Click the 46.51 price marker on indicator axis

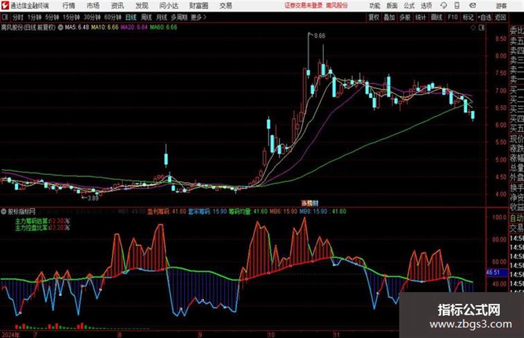click(x=493, y=273)
